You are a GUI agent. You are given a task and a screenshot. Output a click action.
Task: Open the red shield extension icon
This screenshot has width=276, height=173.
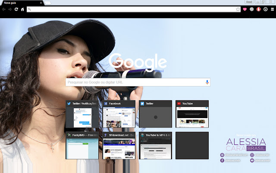259,9
